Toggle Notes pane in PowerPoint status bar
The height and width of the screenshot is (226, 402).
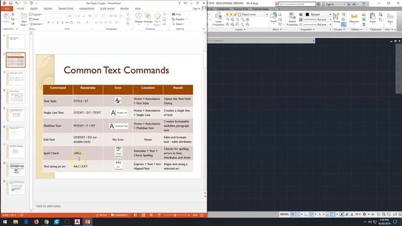point(101,215)
